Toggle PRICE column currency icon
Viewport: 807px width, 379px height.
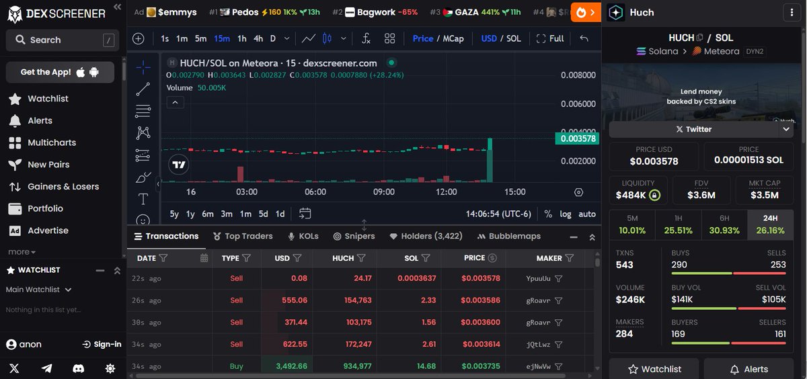492,258
